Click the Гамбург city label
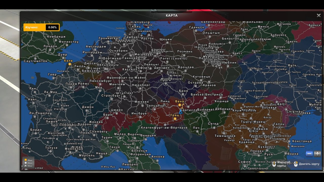The height and width of the screenshot is (182, 324). click(x=132, y=37)
